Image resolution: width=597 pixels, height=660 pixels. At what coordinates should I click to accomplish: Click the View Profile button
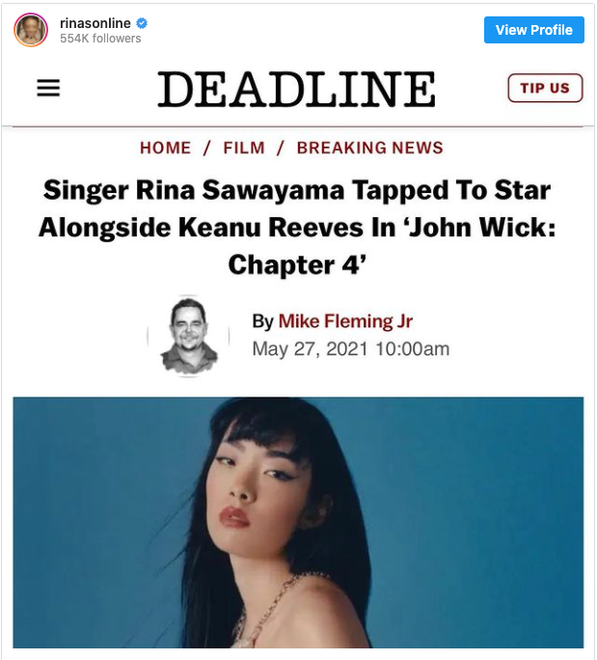(x=534, y=30)
